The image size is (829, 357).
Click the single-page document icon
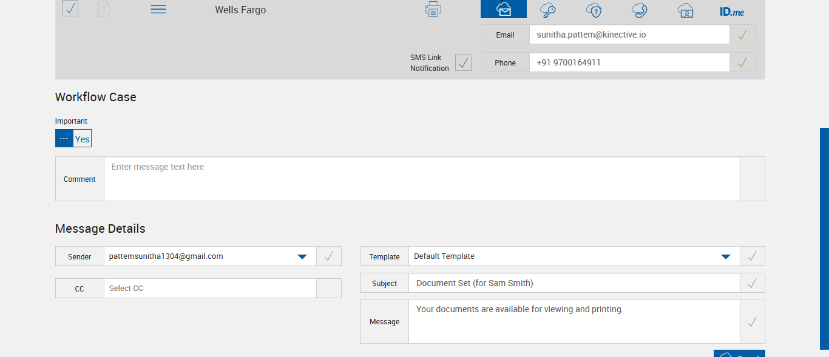click(x=104, y=9)
